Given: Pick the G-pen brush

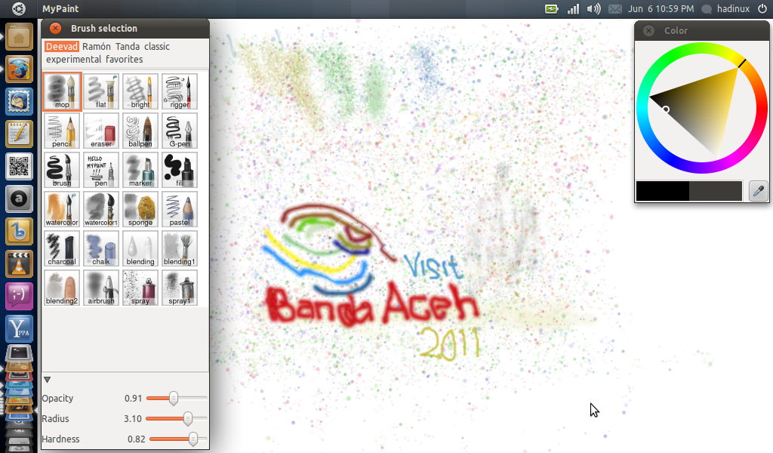Looking at the screenshot, I should point(180,131).
